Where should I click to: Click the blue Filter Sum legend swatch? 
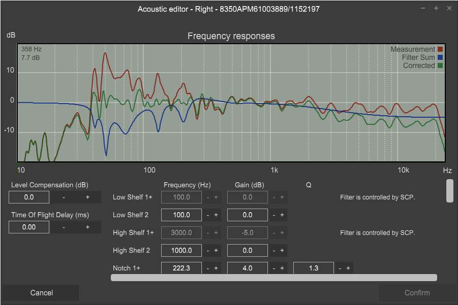pyautogui.click(x=441, y=57)
